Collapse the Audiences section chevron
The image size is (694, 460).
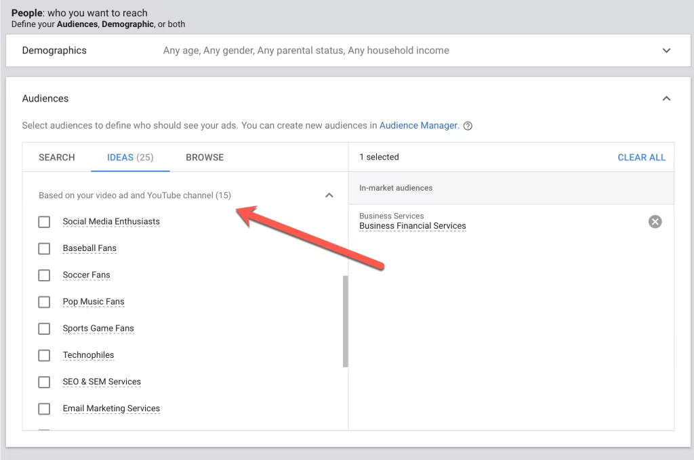pos(666,99)
